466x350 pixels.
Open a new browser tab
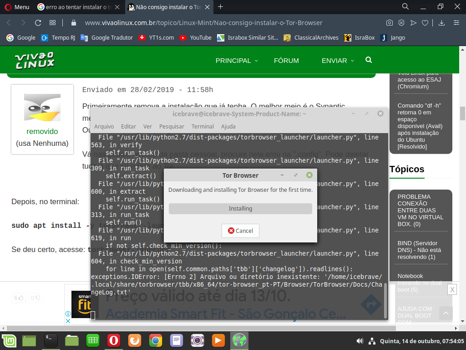pos(221,7)
